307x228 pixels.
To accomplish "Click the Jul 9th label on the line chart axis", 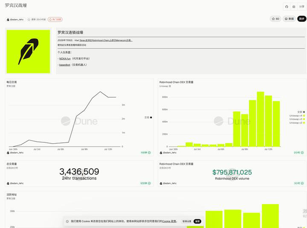I will pos(84,149).
